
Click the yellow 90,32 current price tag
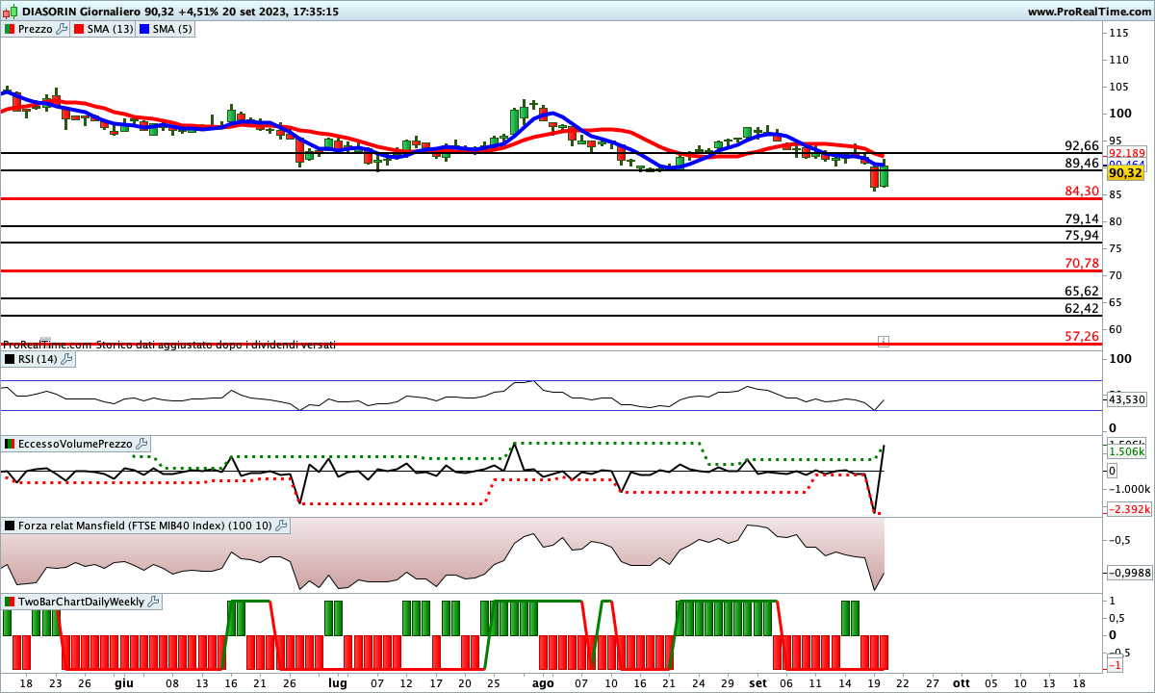pyautogui.click(x=1123, y=173)
